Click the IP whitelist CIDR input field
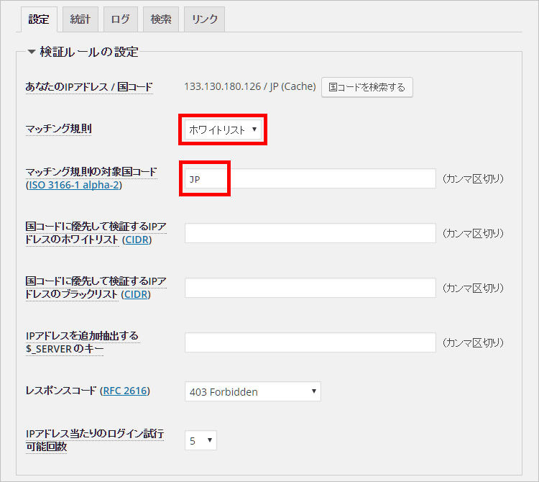This screenshot has height=482, width=539. 310,233
